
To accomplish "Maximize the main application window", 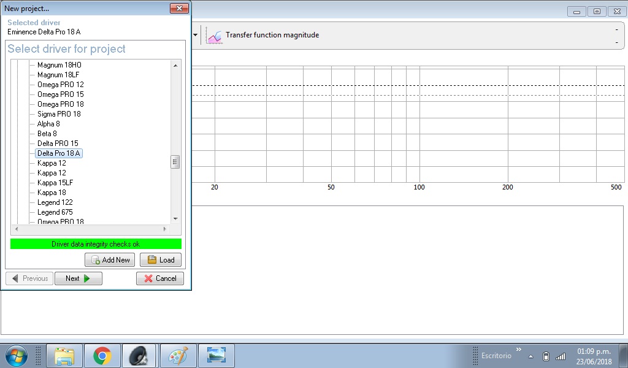I will coord(597,12).
